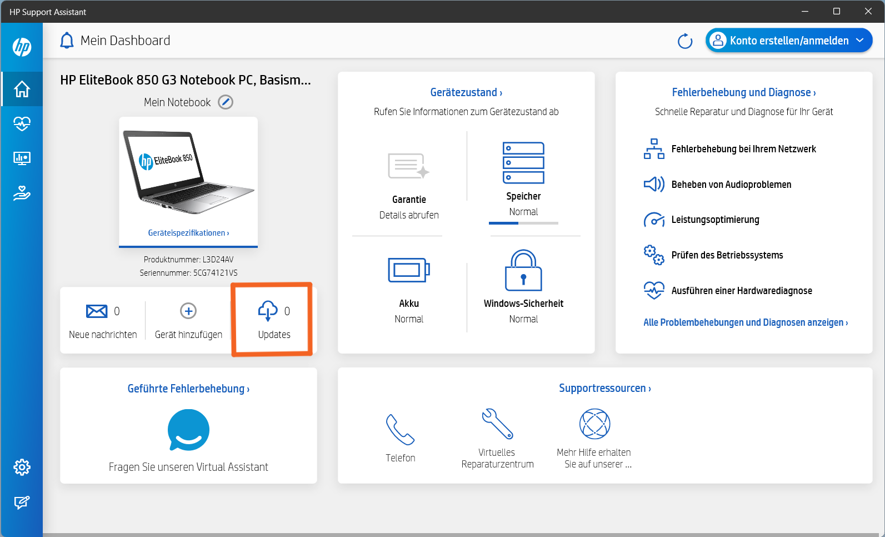The height and width of the screenshot is (537, 885).
Task: Add a device with Gerät hinzufügen
Action: (x=188, y=311)
